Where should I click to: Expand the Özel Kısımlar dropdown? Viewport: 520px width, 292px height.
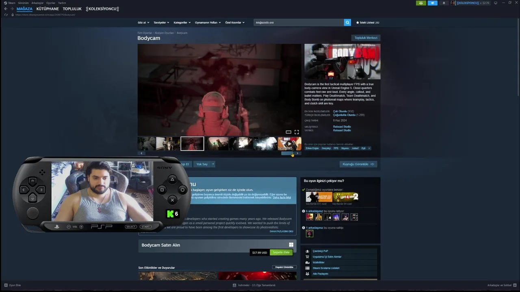pyautogui.click(x=235, y=23)
